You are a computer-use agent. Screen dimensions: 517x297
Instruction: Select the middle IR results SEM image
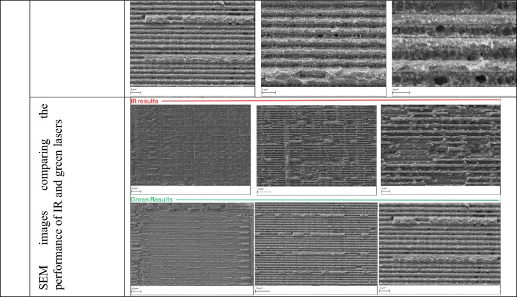pyautogui.click(x=317, y=146)
